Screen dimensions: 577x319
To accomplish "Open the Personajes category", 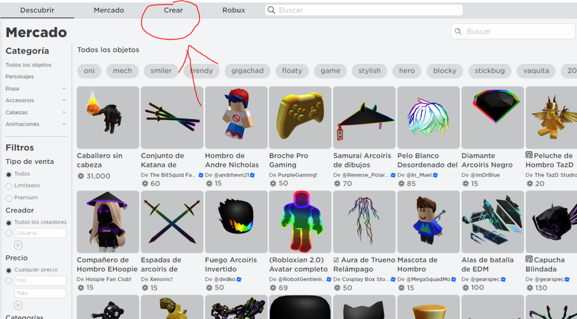I will pyautogui.click(x=20, y=76).
